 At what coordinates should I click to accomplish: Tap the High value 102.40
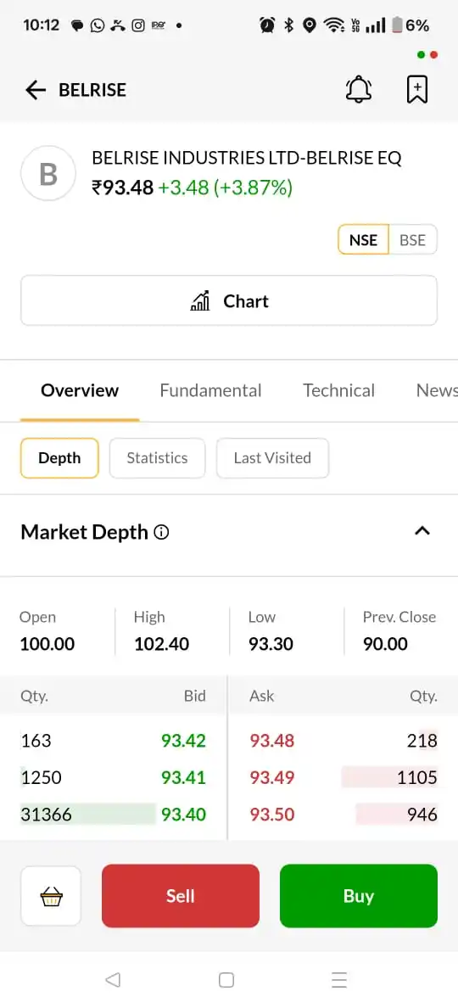(162, 644)
